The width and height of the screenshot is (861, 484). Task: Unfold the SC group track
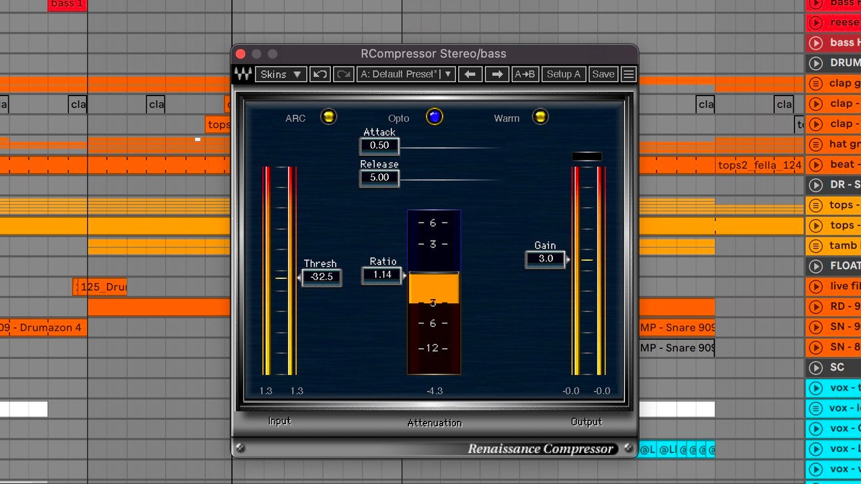(816, 368)
